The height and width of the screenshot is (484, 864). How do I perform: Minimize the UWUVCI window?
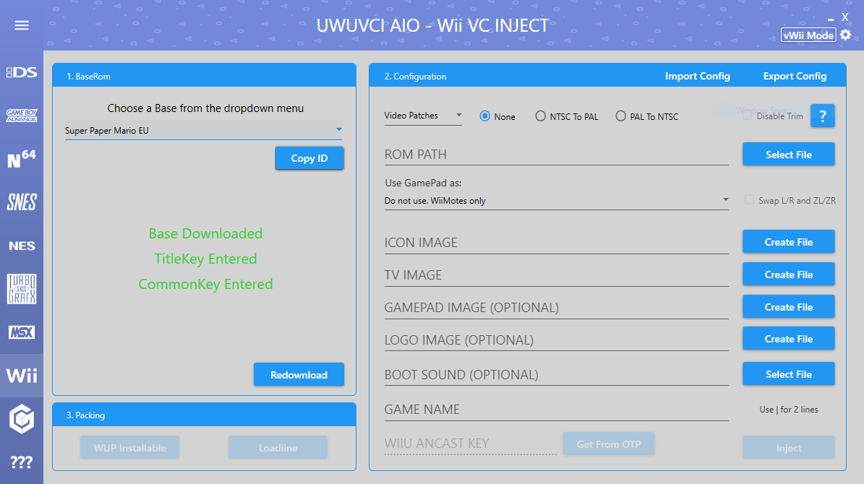coord(831,20)
